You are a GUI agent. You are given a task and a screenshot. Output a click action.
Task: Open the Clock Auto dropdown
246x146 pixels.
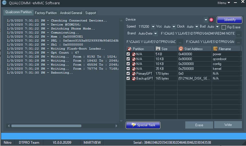pyautogui.click(x=196, y=27)
